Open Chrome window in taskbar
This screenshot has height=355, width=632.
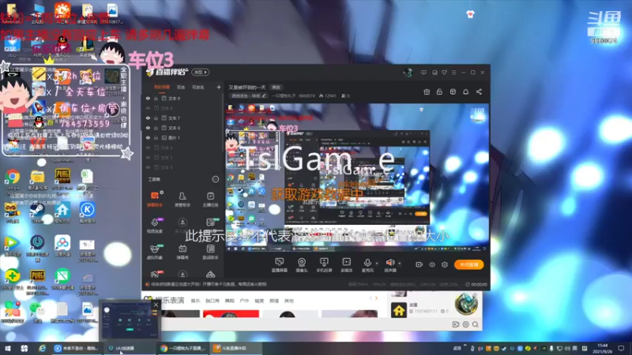183,349
